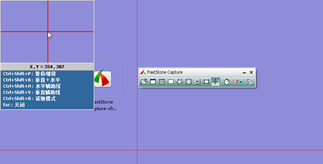The width and height of the screenshot is (323, 164).
Task: Open a file in FastStone editor
Action: pos(144,82)
